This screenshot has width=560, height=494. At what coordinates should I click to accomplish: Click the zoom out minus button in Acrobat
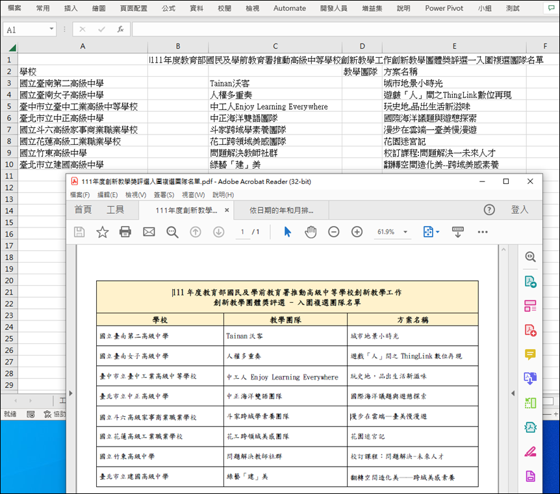(x=333, y=232)
